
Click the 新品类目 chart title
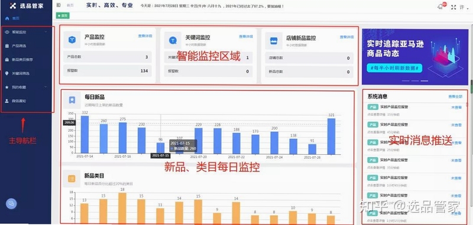tap(95, 175)
